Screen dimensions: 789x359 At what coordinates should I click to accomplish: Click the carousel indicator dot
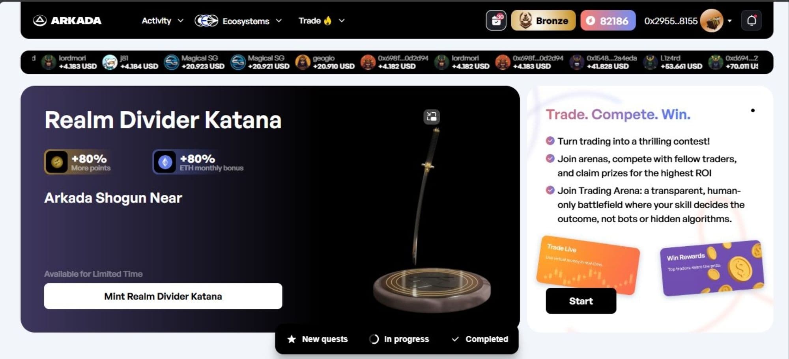753,111
